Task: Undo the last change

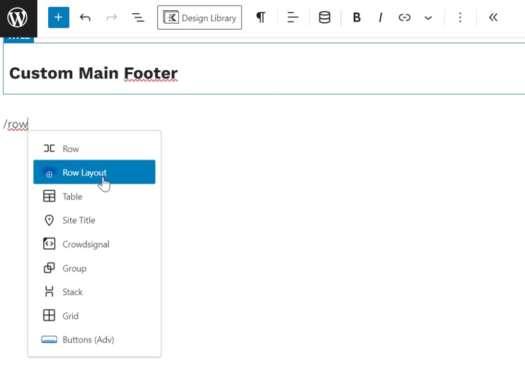Action: coord(85,18)
